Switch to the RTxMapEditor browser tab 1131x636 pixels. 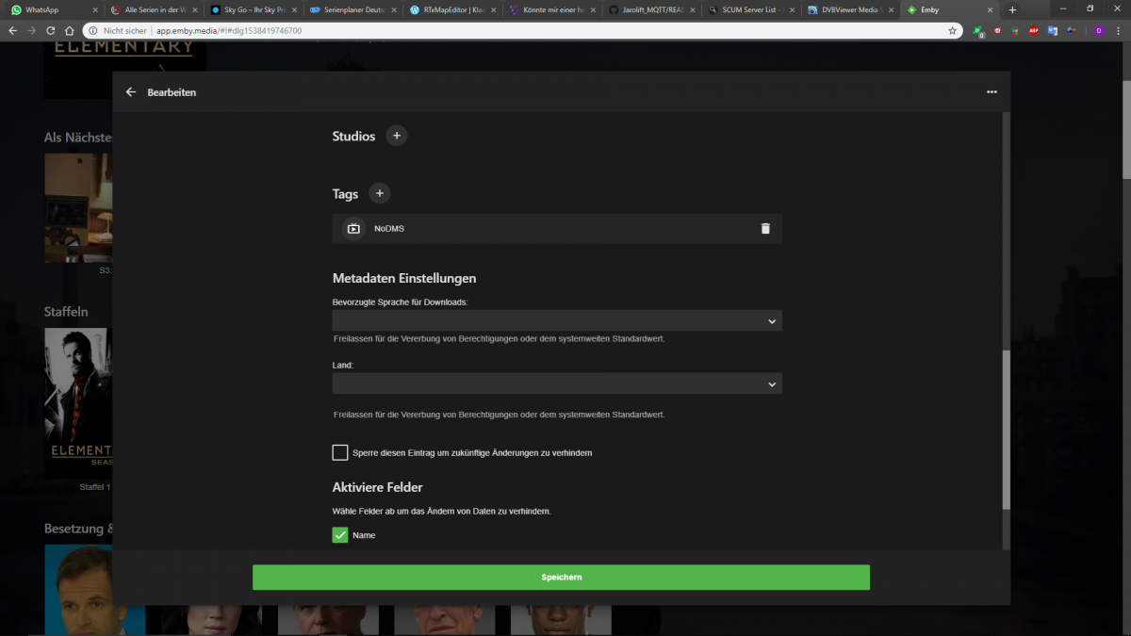pyautogui.click(x=452, y=9)
